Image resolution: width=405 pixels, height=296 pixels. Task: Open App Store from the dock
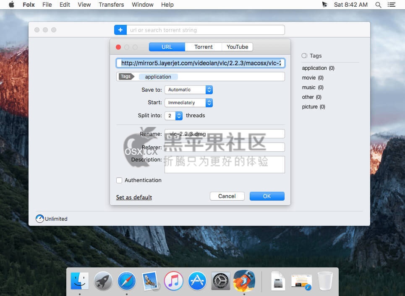(197, 281)
